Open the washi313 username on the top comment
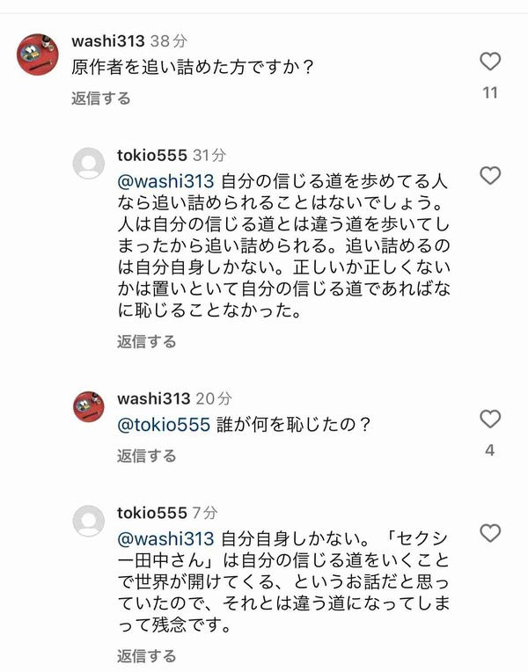Screen dimensions: 528x672 (108, 41)
